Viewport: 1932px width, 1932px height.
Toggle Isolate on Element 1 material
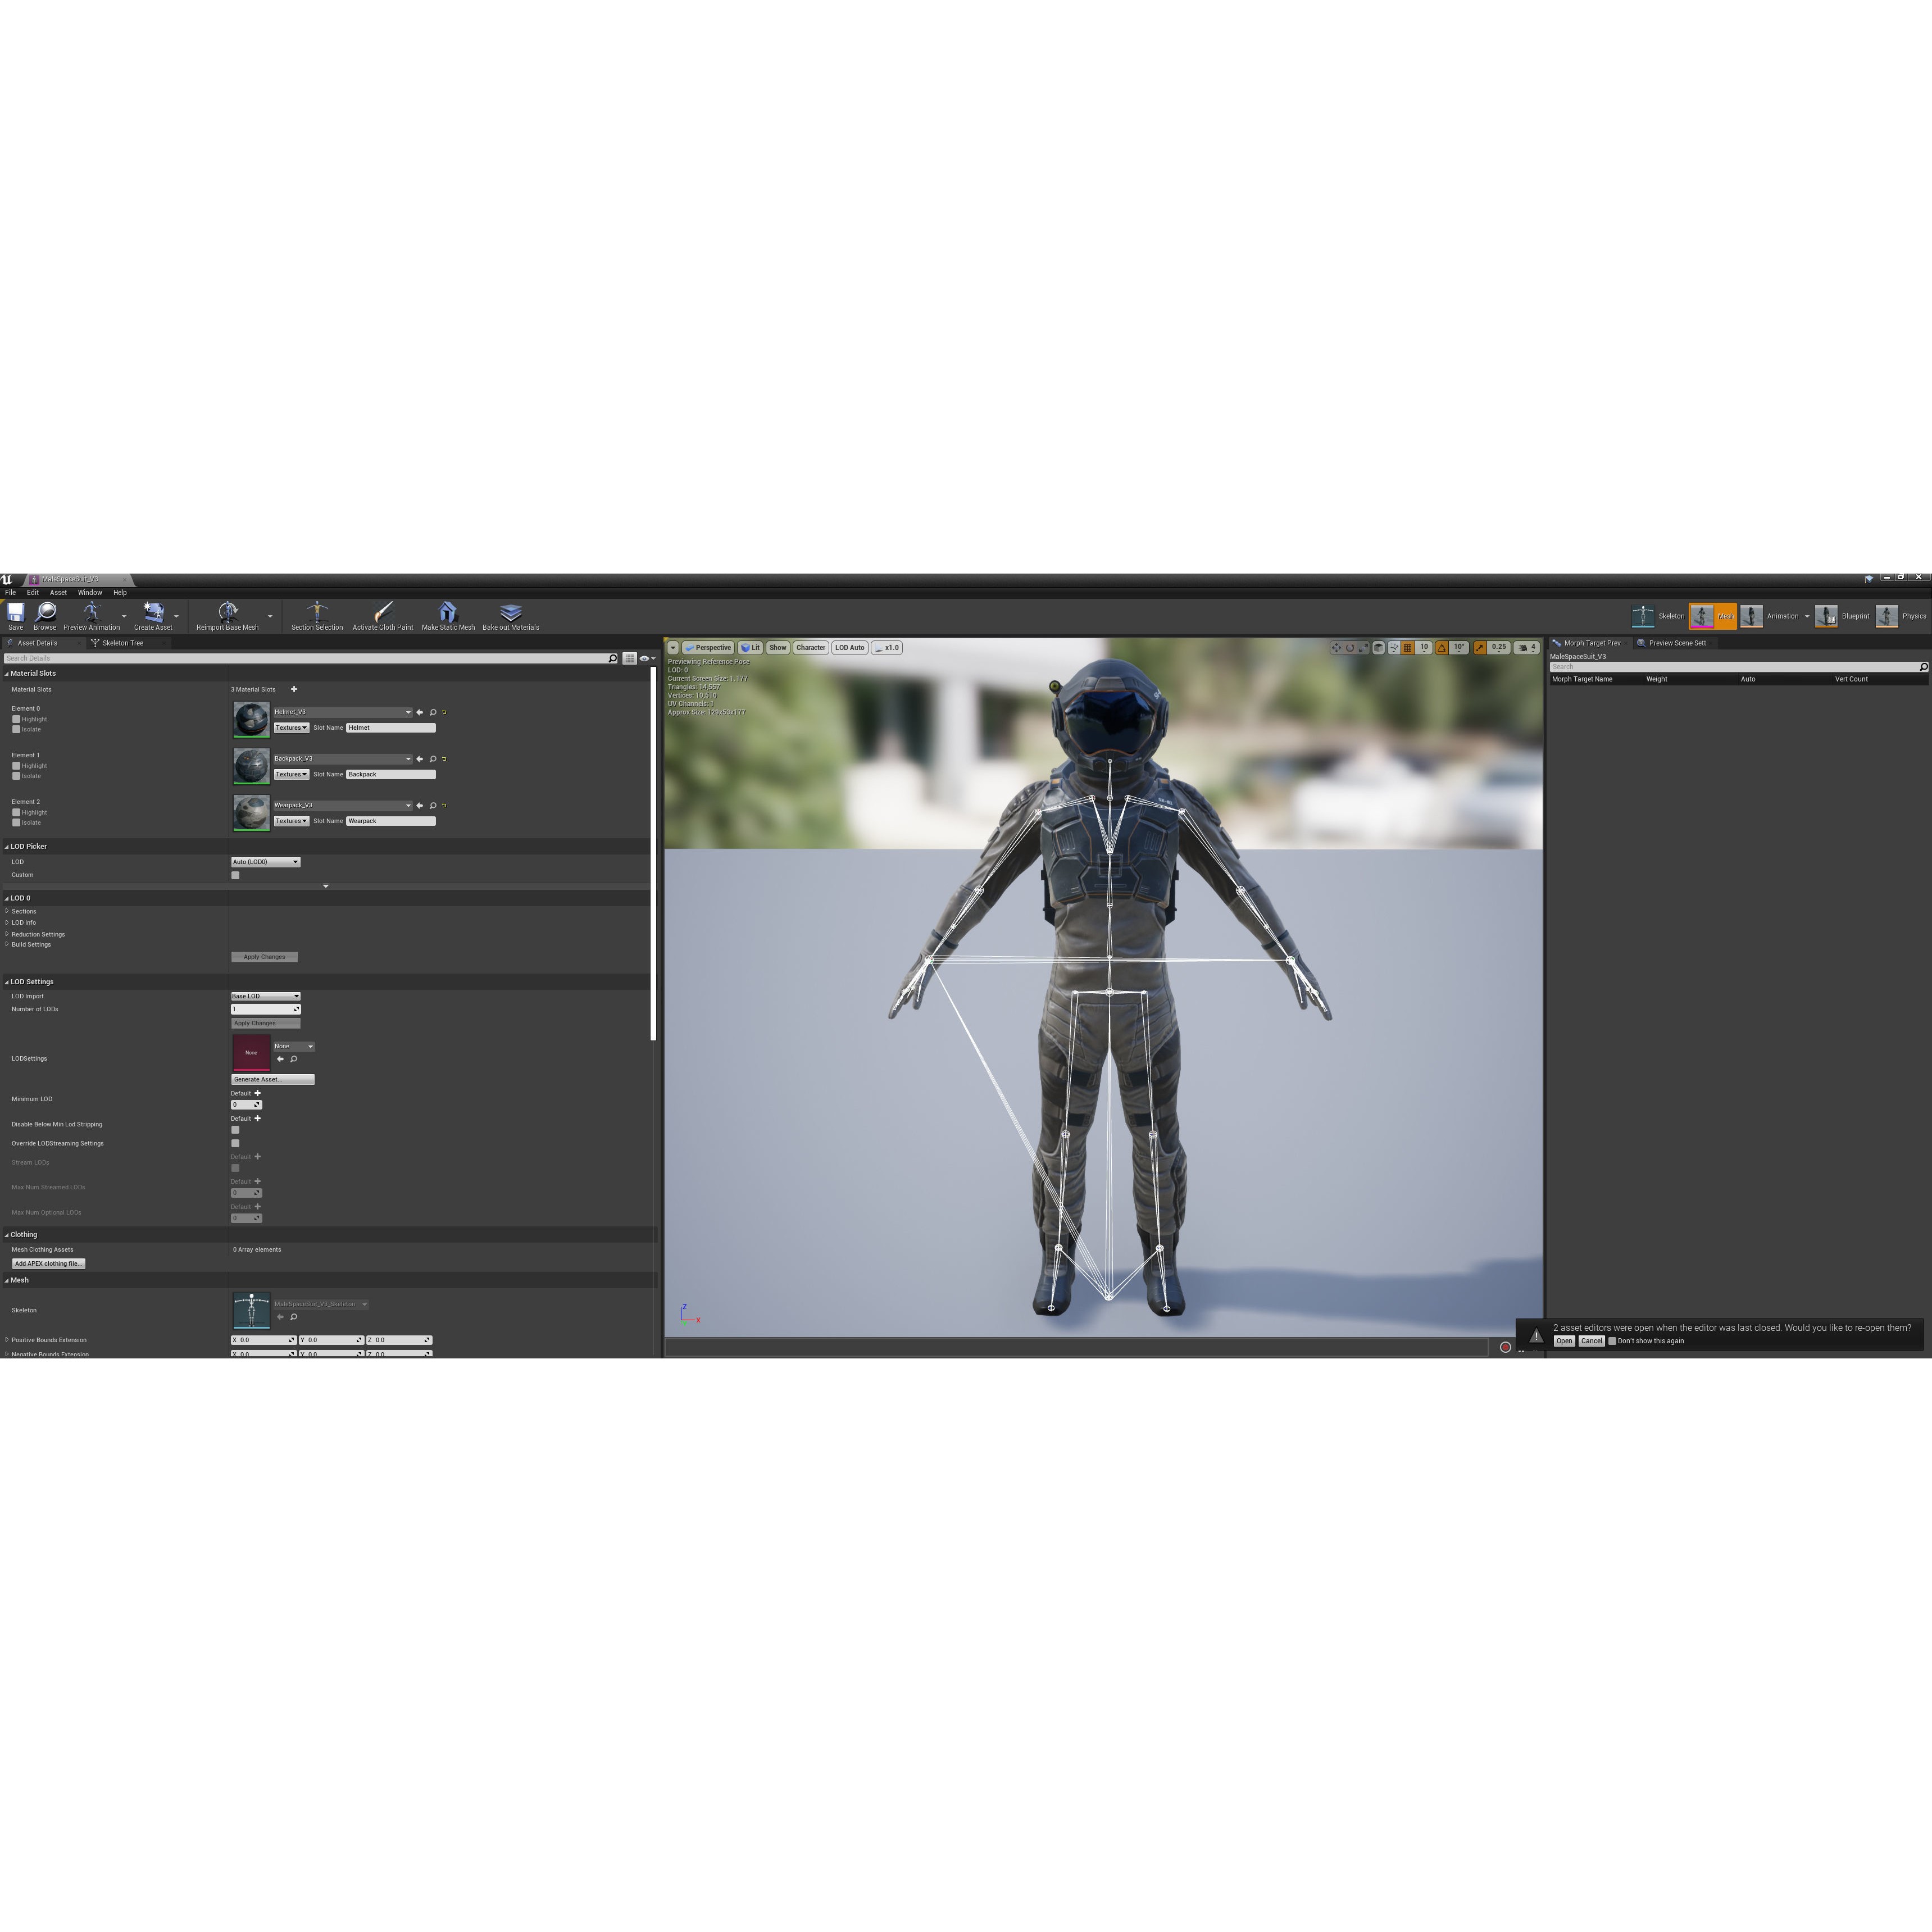tap(16, 776)
